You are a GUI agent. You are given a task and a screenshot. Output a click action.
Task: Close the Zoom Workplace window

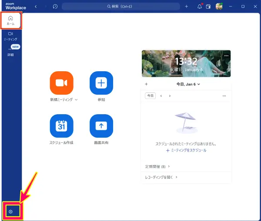tap(255, 7)
